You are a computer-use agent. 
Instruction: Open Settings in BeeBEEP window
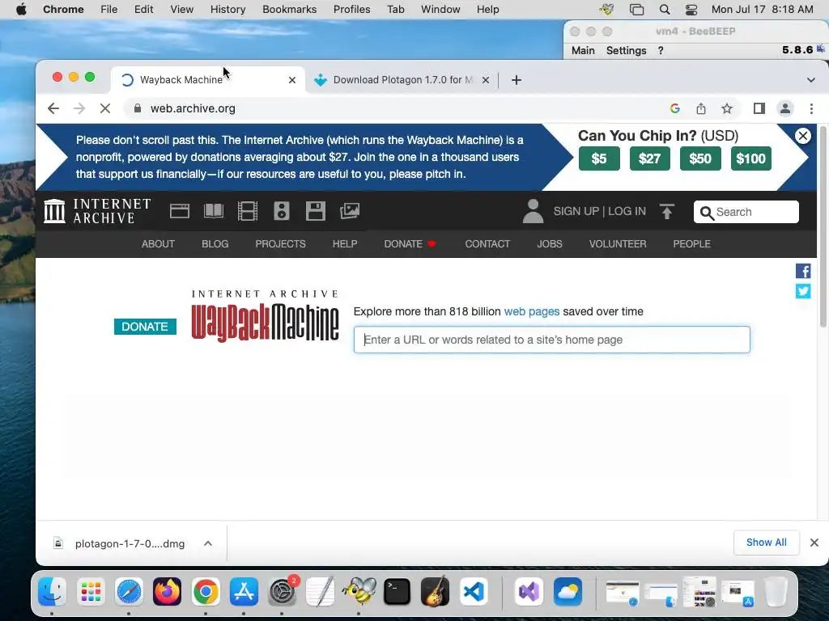[626, 50]
